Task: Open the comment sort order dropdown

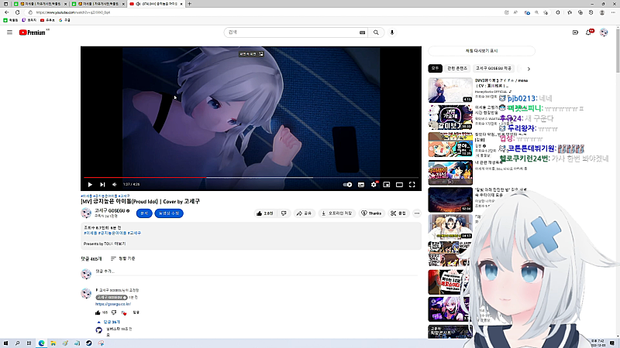Action: [123, 259]
